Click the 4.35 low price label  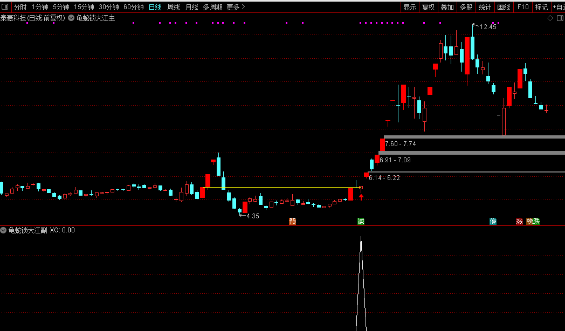253,216
